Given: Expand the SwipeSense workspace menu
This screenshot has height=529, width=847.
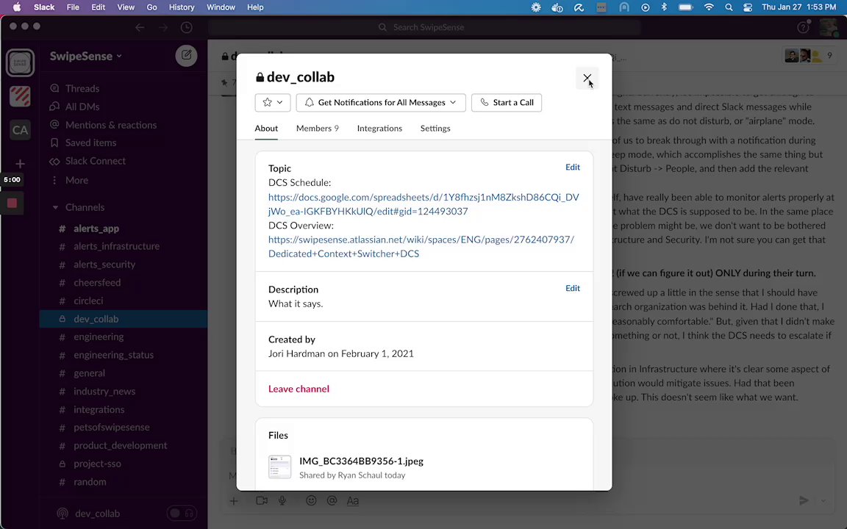Looking at the screenshot, I should click(x=86, y=56).
